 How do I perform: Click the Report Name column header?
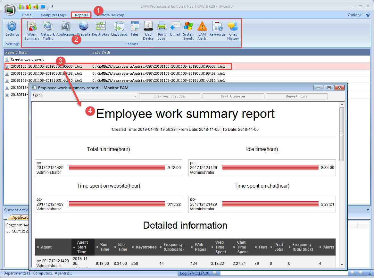point(47,52)
